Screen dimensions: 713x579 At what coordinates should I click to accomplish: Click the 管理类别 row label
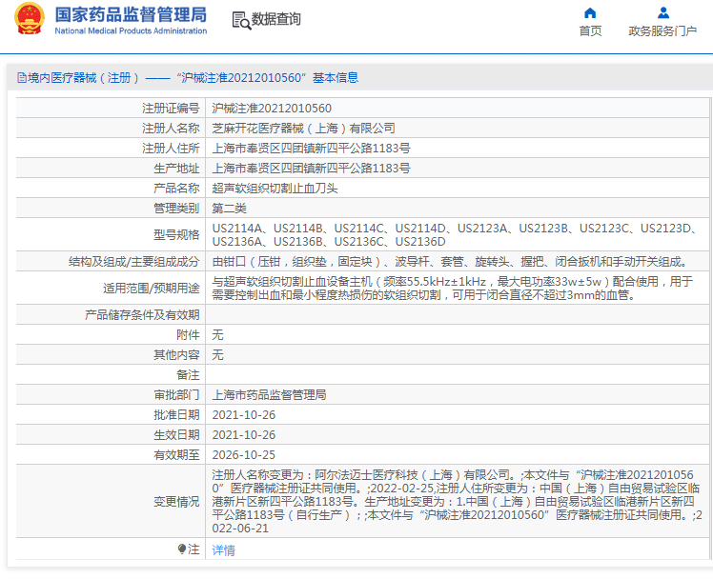tap(176, 208)
